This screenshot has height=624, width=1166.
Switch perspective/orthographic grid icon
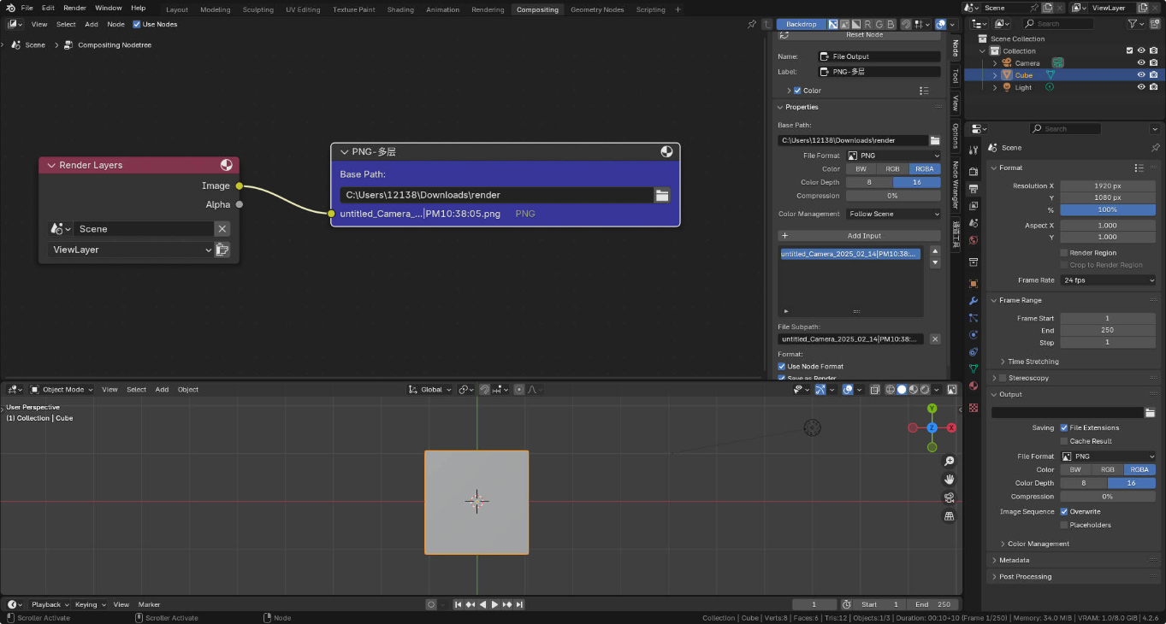coord(949,516)
